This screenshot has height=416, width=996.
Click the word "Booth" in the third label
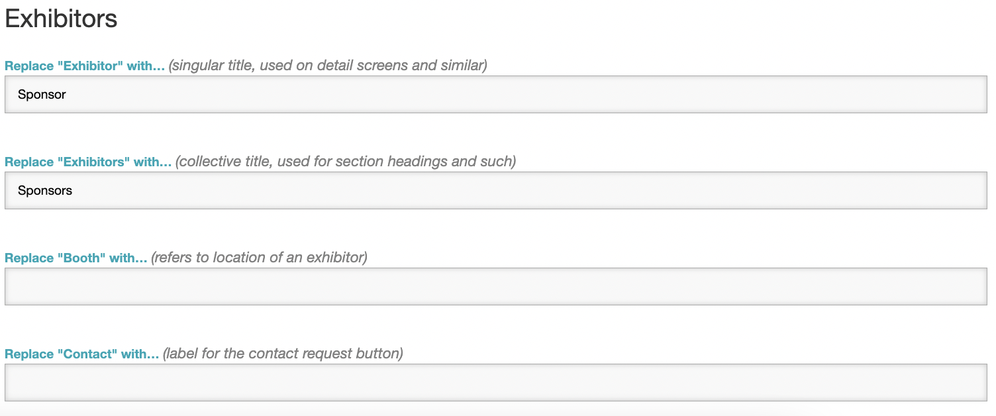point(83,258)
